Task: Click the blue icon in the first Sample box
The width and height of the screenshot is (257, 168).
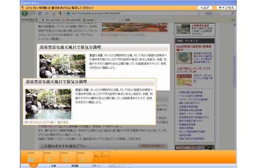Action: pyautogui.click(x=29, y=160)
